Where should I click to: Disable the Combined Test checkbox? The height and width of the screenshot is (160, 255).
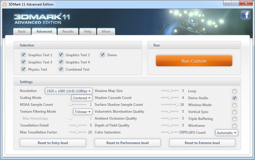pos(61,69)
